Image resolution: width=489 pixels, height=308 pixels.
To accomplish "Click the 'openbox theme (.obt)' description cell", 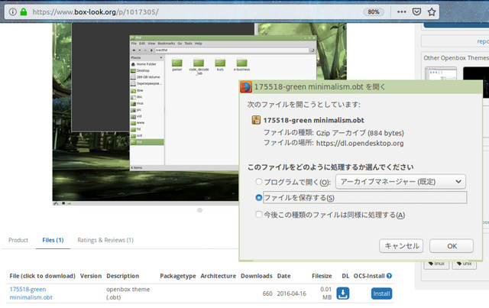I will [128, 293].
